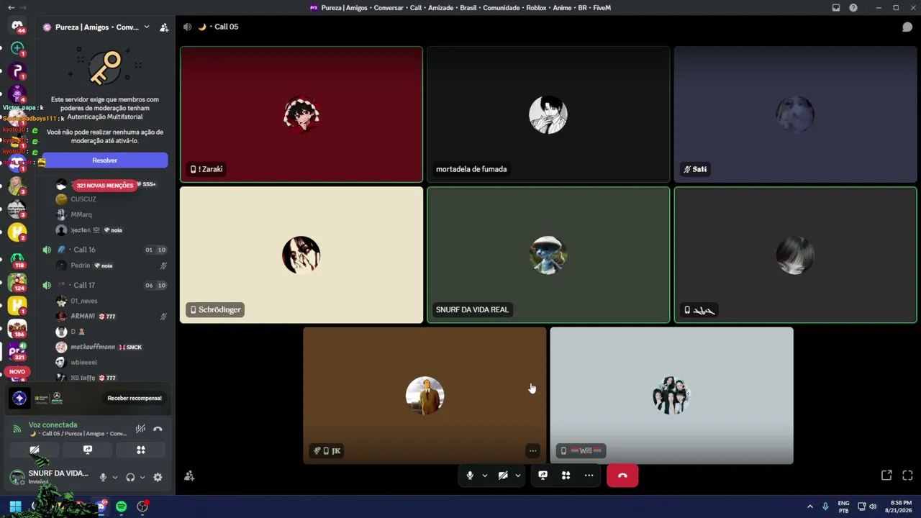The image size is (921, 518).
Task: Select the Schrödinger video tile
Action: (301, 255)
